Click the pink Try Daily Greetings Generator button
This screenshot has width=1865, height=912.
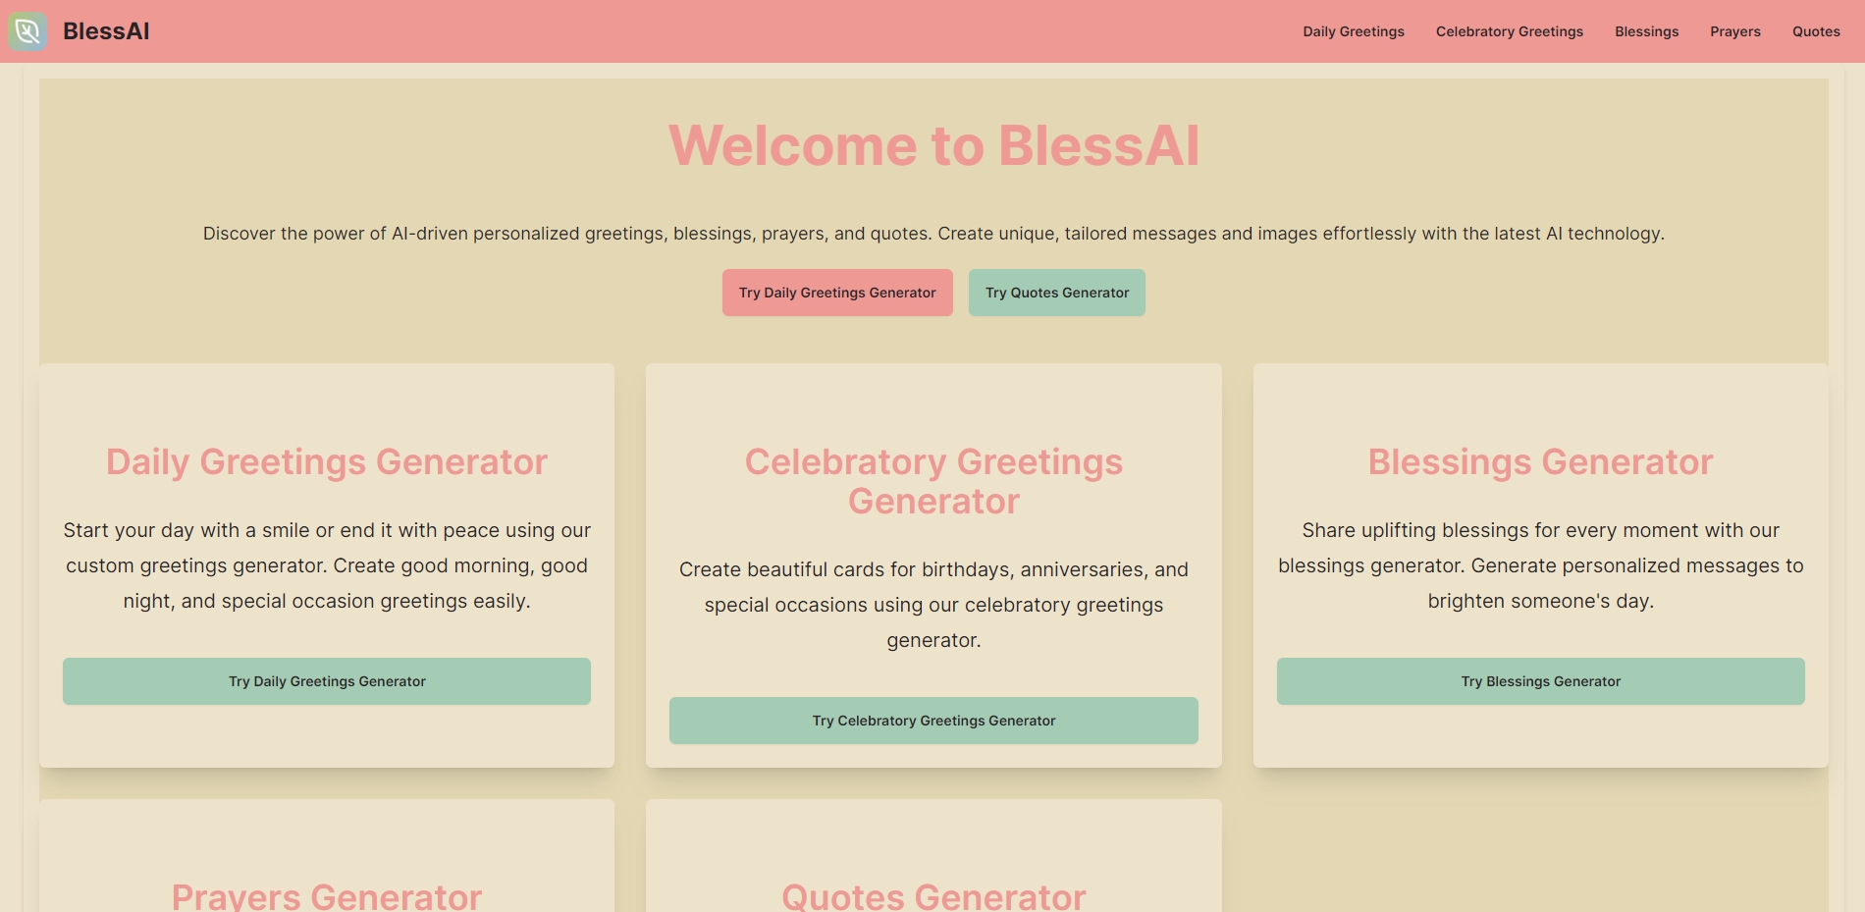tap(837, 293)
